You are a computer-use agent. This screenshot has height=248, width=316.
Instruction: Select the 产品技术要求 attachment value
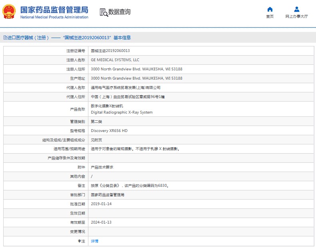click(102, 167)
